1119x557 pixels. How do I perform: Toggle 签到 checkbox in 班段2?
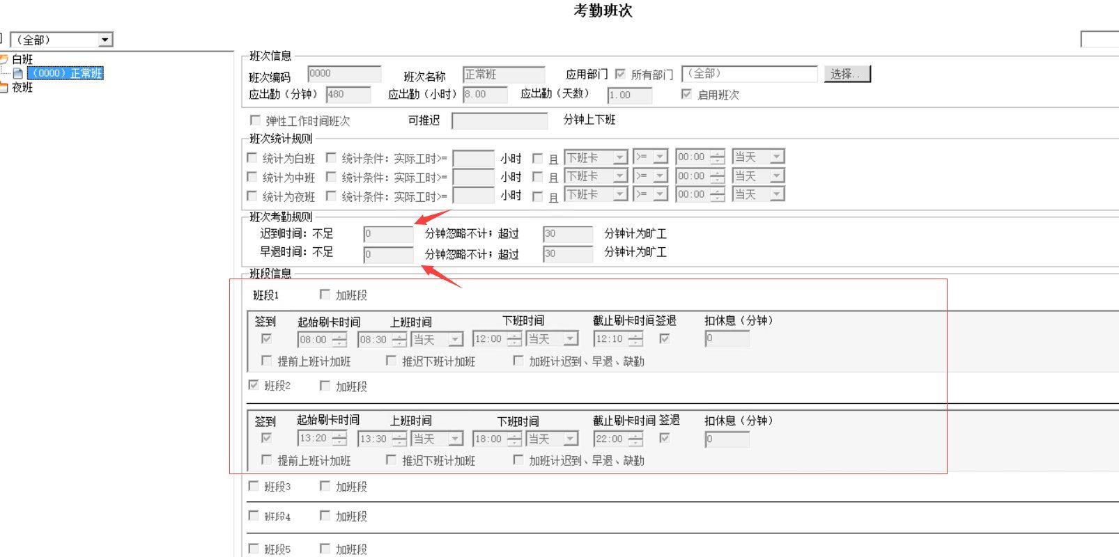(266, 438)
